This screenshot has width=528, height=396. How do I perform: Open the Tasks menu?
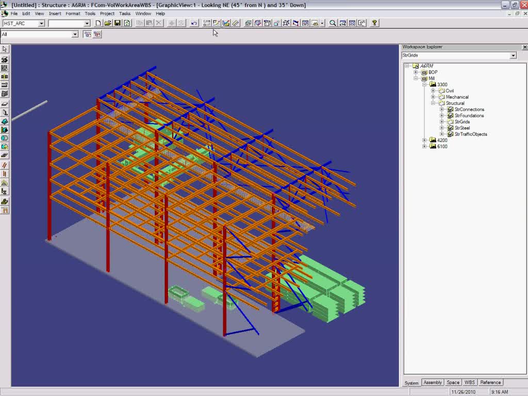pyautogui.click(x=125, y=13)
